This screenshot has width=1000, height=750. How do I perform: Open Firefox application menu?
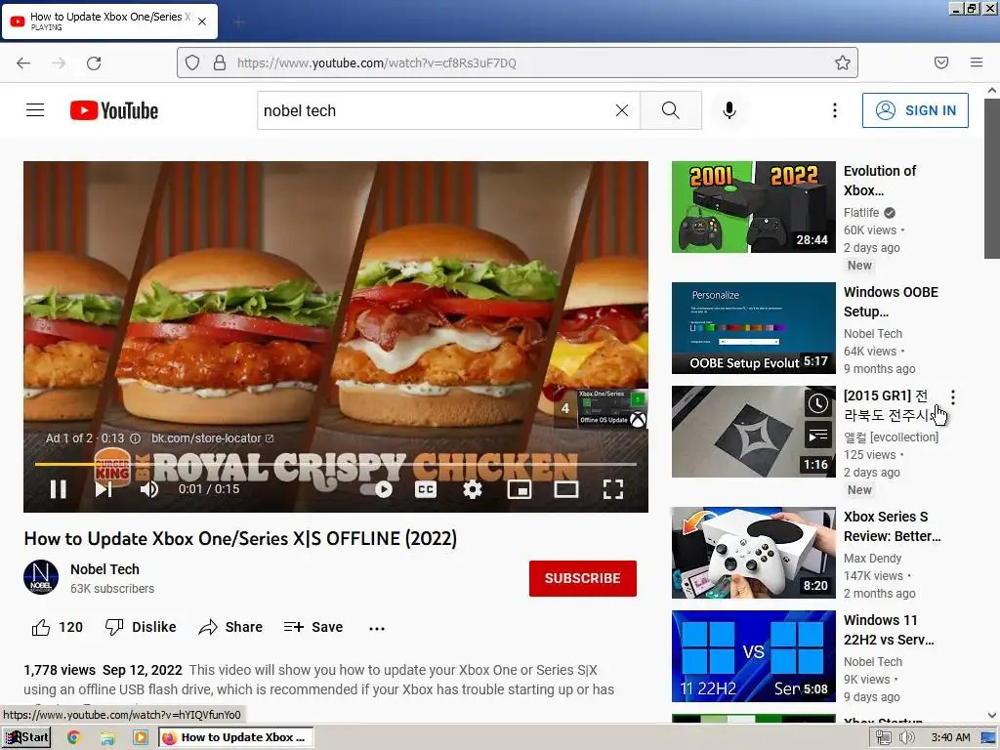tap(977, 62)
